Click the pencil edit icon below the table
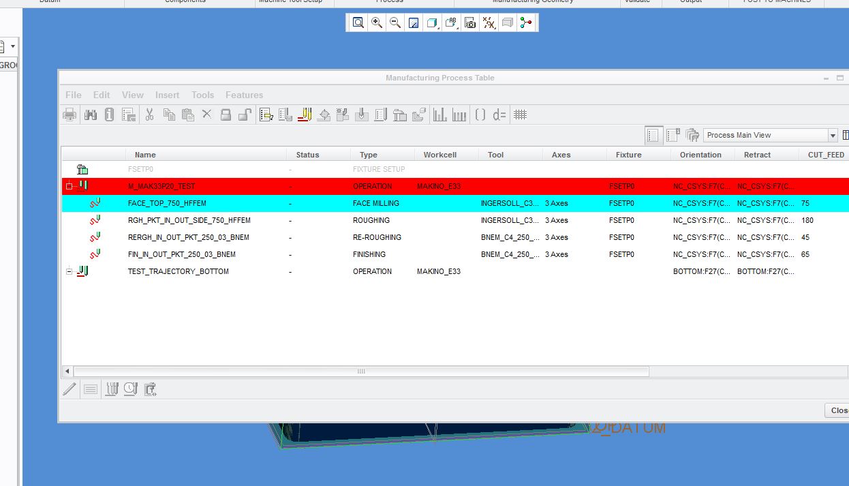 (x=70, y=389)
